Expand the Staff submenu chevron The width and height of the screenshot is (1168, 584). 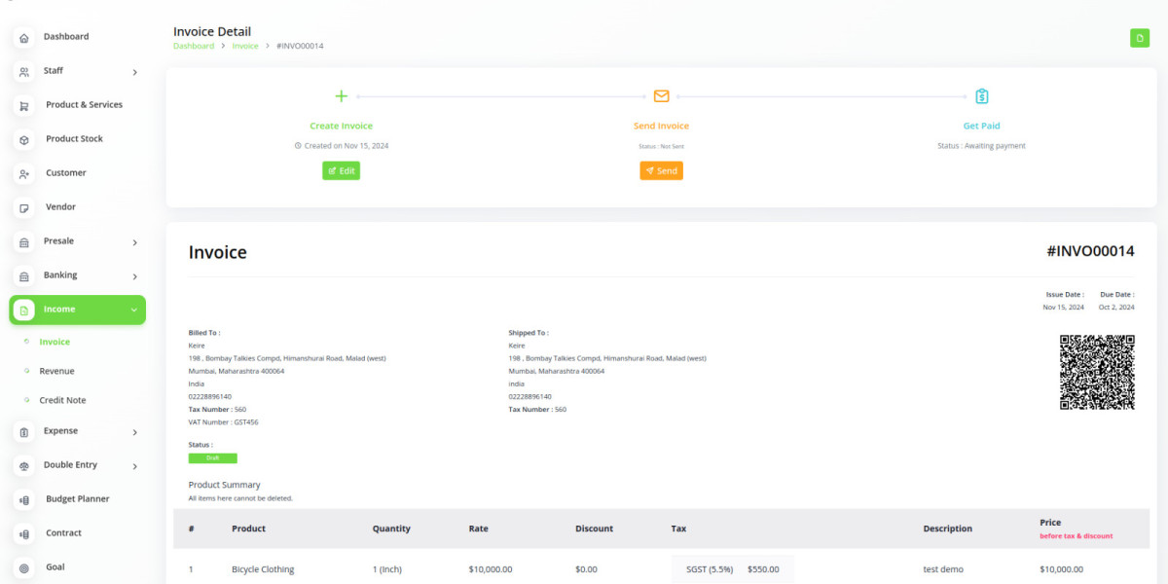tap(134, 72)
